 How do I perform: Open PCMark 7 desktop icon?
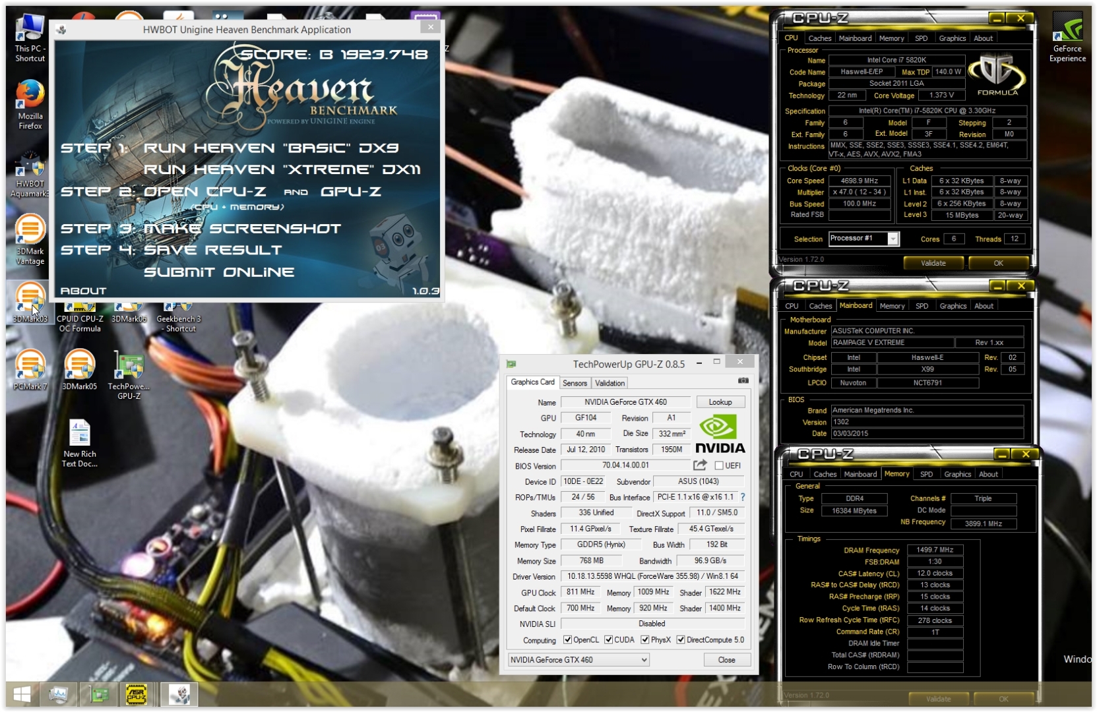[30, 370]
